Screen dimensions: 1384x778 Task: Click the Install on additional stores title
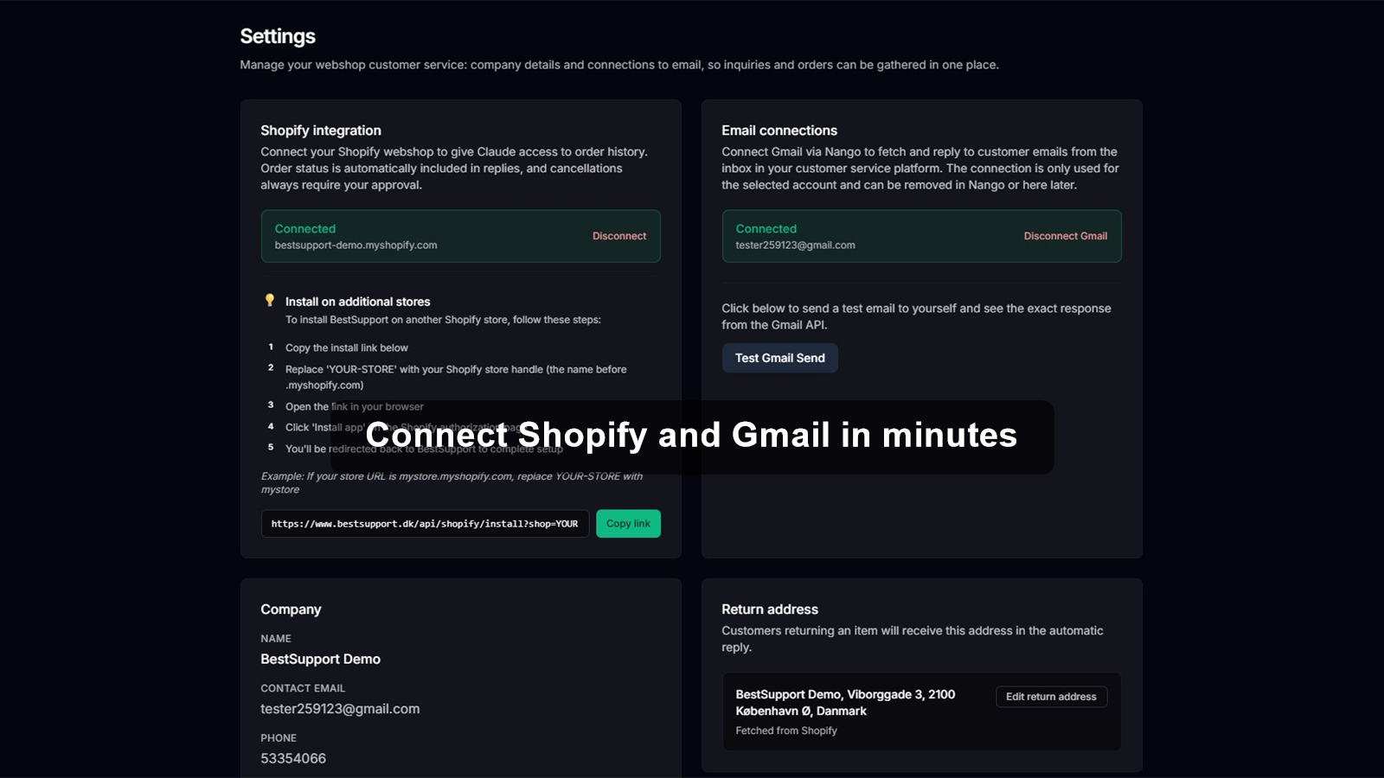click(357, 302)
